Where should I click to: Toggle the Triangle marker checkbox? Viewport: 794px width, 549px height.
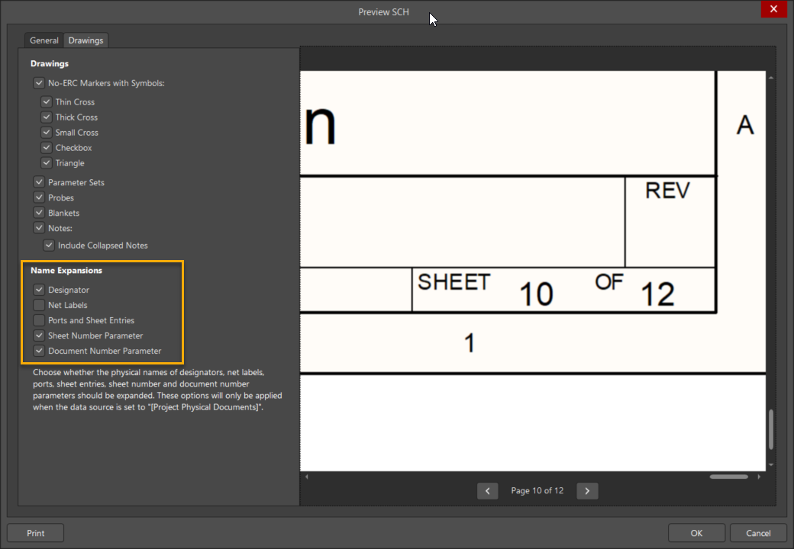pos(47,162)
